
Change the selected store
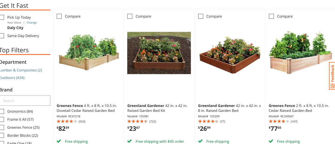31,23
